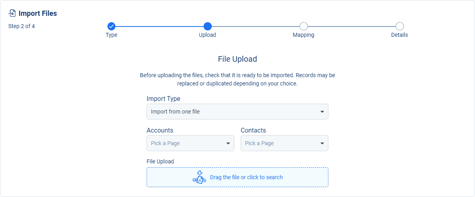
Task: Open the Contacts Pick a Page dropdown
Action: point(285,143)
